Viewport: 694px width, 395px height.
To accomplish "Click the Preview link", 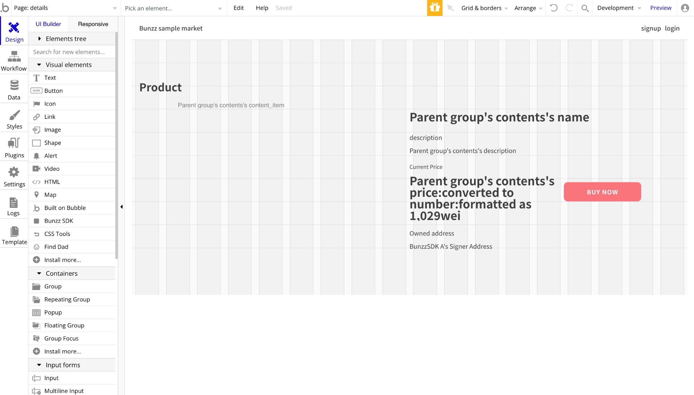I will (661, 8).
